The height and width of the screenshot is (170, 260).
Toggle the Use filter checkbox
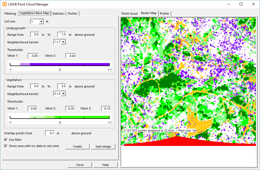[6, 140]
